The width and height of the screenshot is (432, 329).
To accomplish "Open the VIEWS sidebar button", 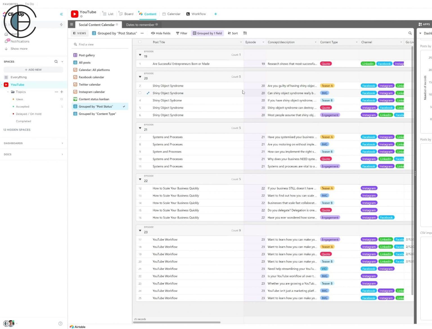I will tap(79, 33).
